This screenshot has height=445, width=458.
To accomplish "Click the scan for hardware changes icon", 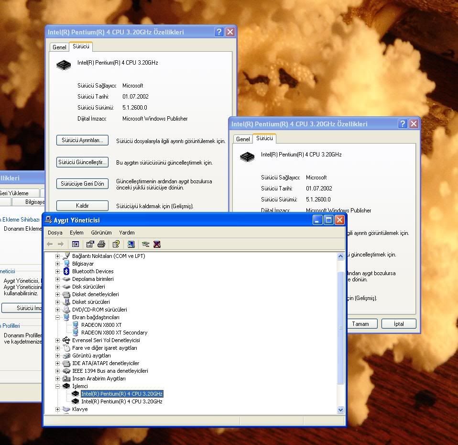I will pos(131,244).
